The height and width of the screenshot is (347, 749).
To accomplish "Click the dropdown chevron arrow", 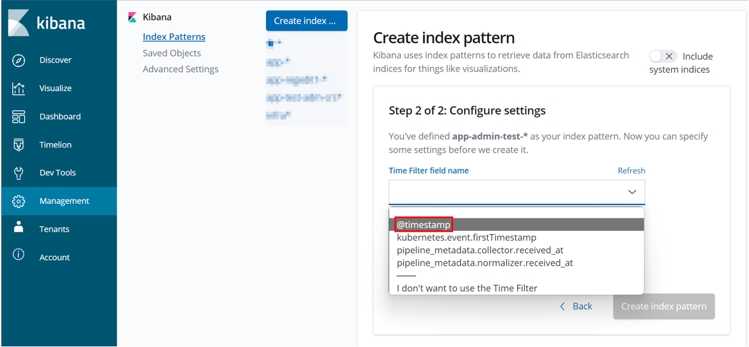I will pyautogui.click(x=632, y=192).
